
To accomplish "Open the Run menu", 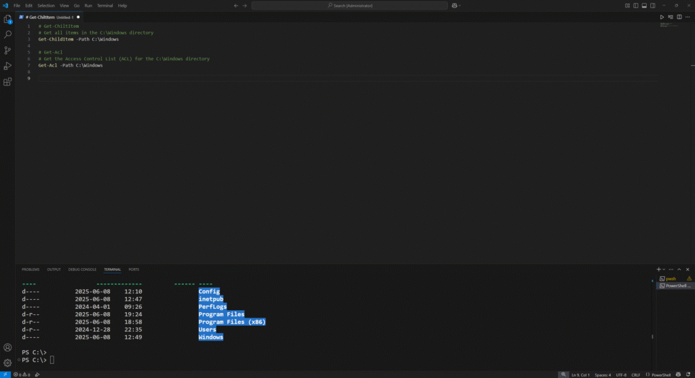I will 88,5.
